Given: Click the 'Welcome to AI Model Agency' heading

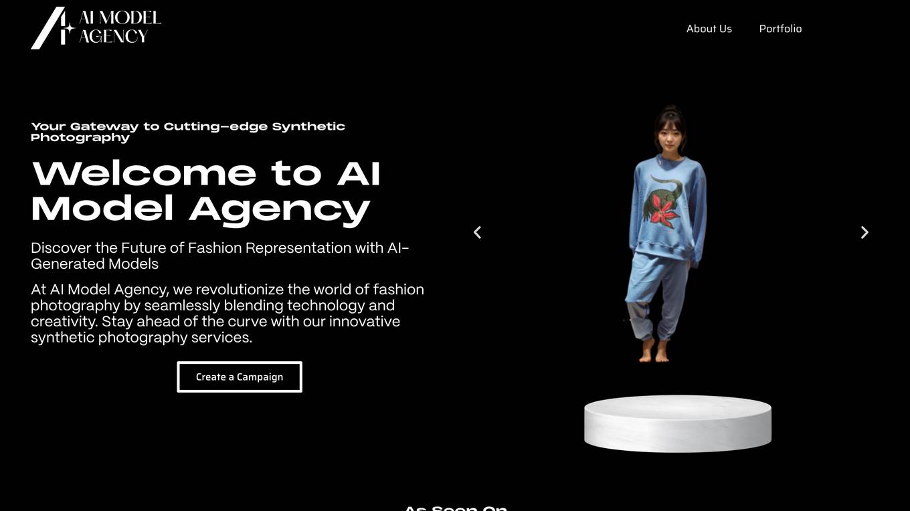Looking at the screenshot, I should click(206, 191).
